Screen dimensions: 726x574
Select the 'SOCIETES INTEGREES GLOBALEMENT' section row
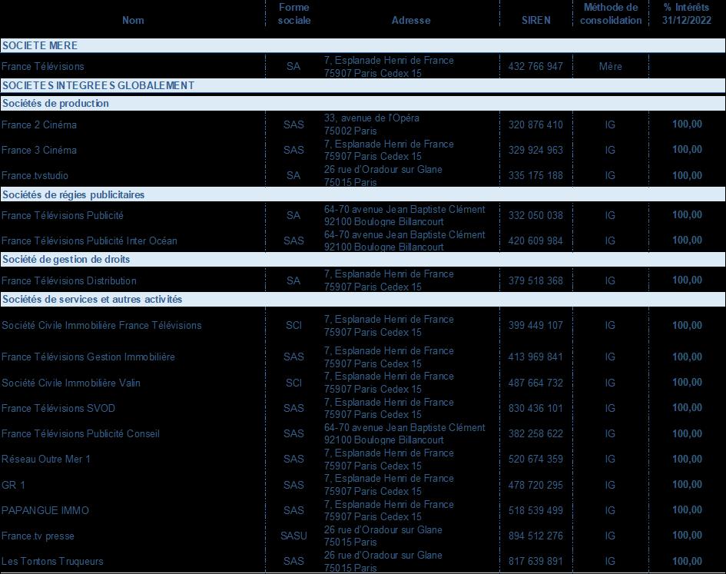pos(363,85)
